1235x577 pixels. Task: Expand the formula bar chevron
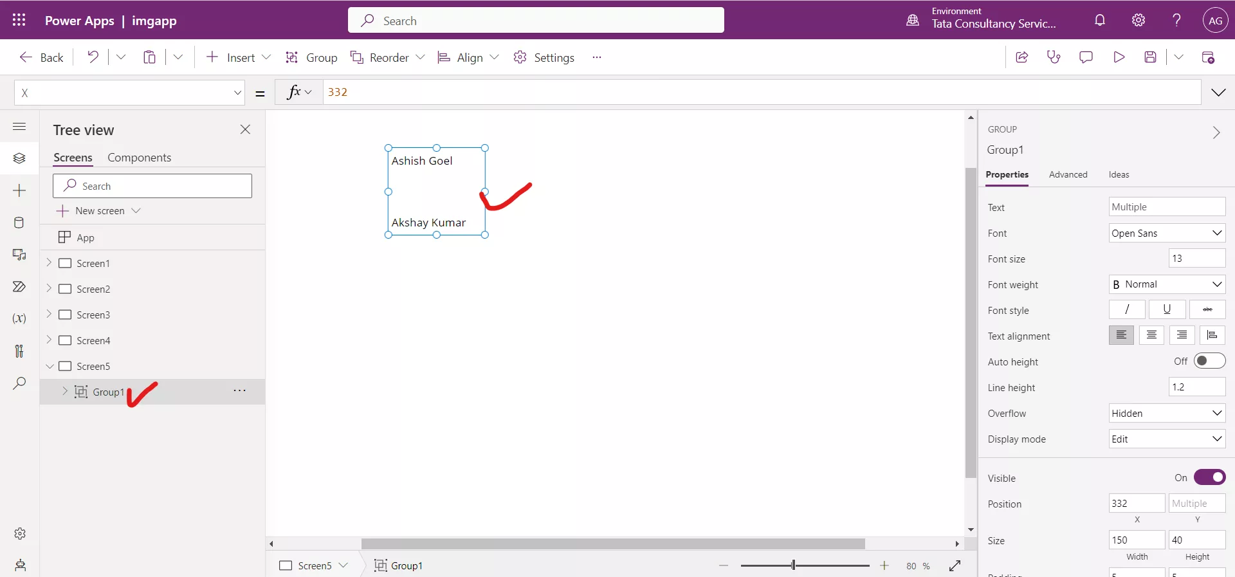1218,93
